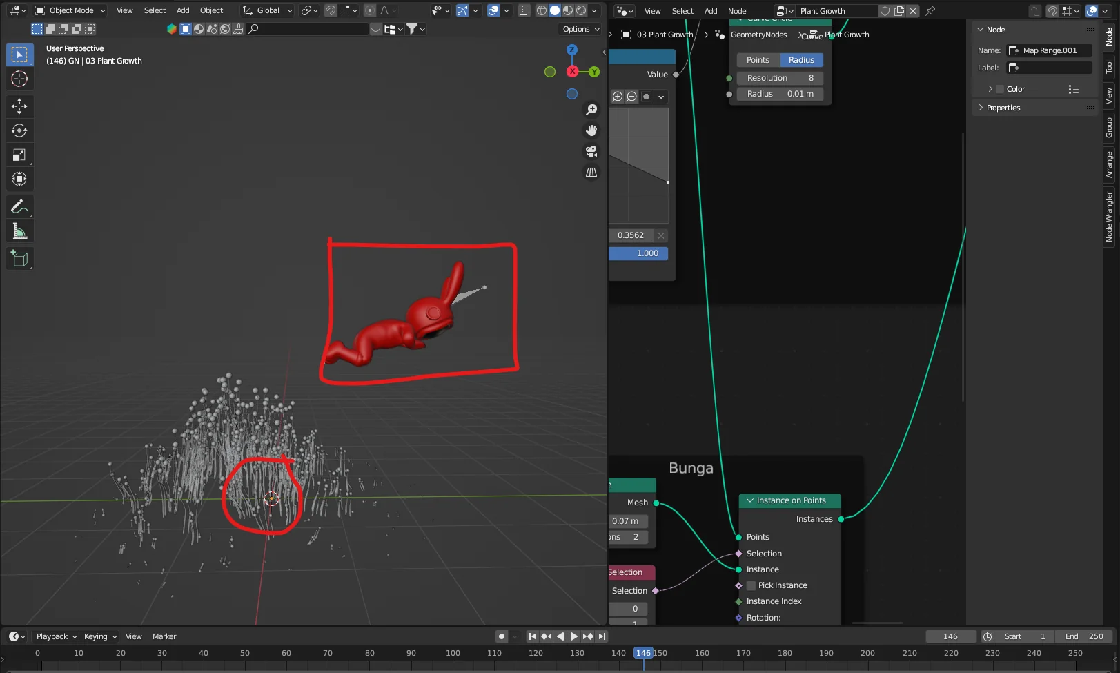Viewport: 1120px width, 673px height.
Task: Unlink the Plant Growth node group
Action: [913, 11]
